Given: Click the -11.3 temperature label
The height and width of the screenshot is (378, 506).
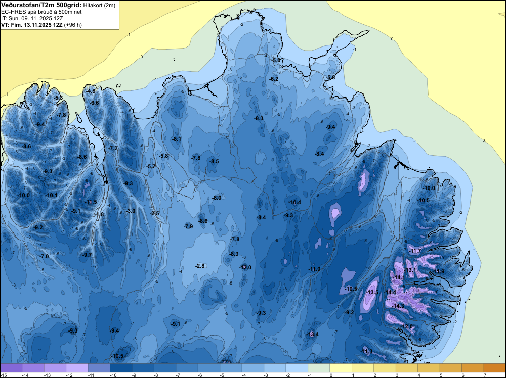Looking at the screenshot, I should click(366, 351).
